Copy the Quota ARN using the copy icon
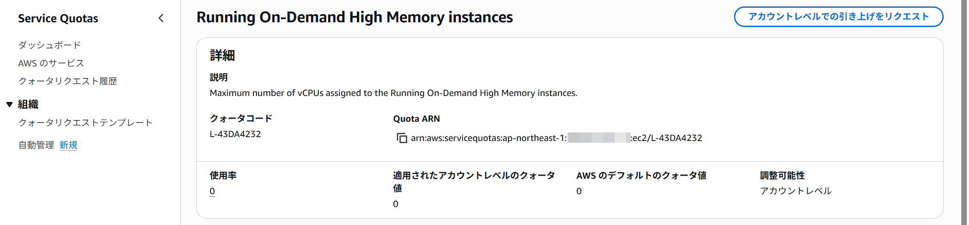This screenshot has height=225, width=969. [x=402, y=138]
